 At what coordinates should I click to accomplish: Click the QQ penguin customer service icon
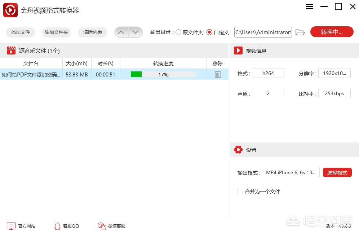tap(57, 226)
